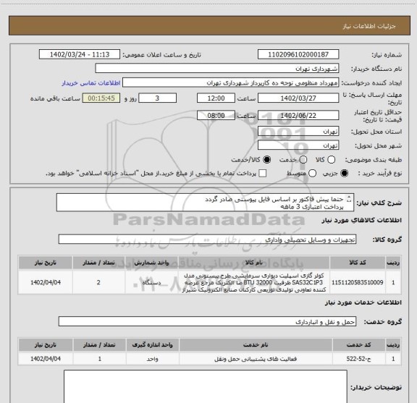Click the remaining time counter 00:15:45

101,98
